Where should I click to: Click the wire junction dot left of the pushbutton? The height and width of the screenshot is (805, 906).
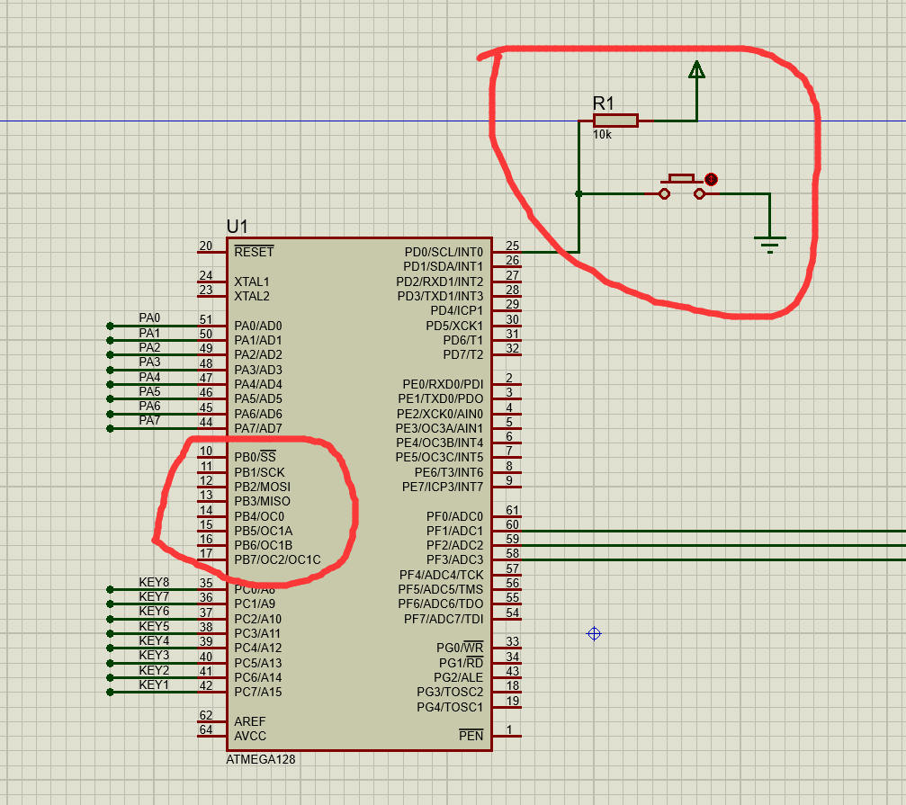coord(579,192)
